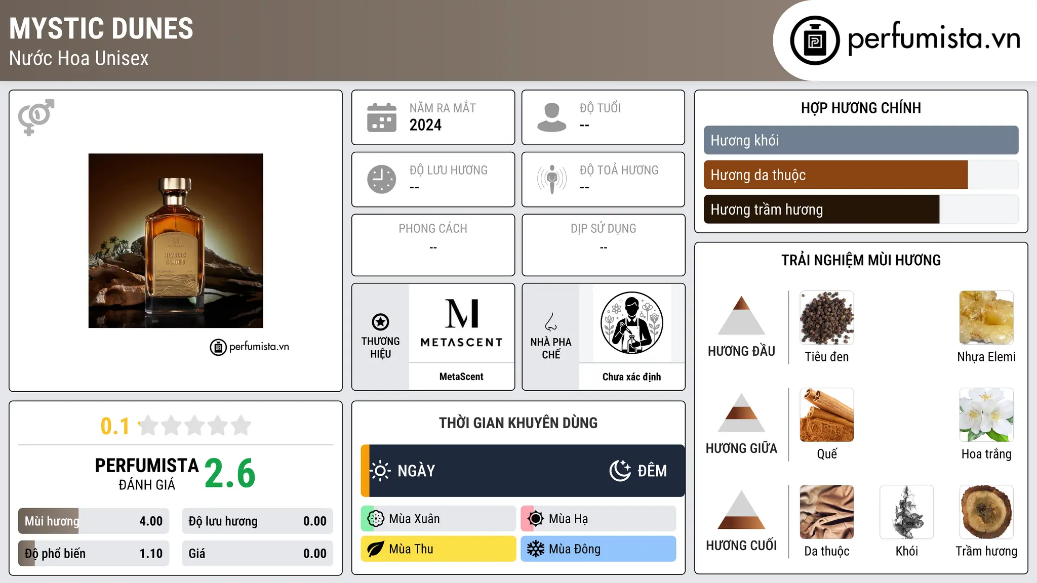Click the MetaScent brand logo
The image size is (1037, 583).
click(461, 323)
